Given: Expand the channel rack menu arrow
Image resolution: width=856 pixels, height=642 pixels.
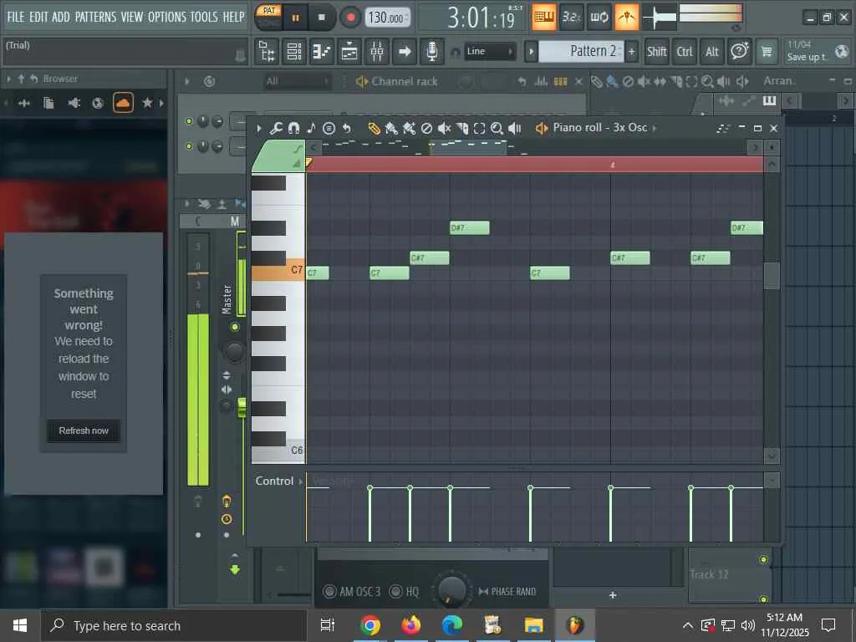Looking at the screenshot, I should 187,82.
